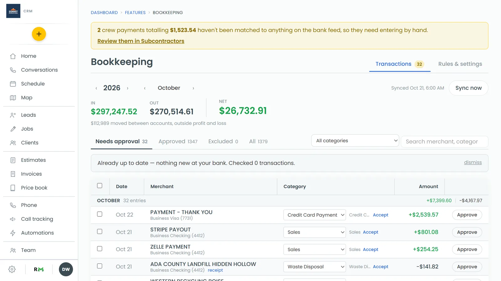Click the Sync now button

pyautogui.click(x=468, y=88)
